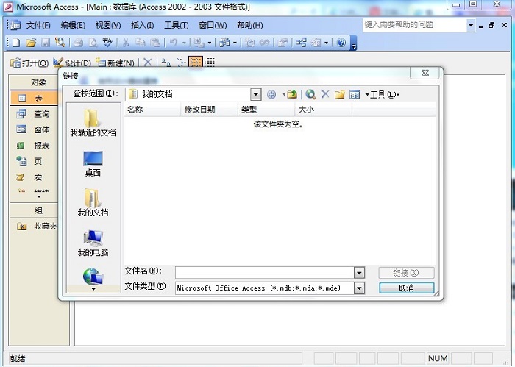The height and width of the screenshot is (367, 515).
Task: Click the Views icon in the link dialog
Action: [x=355, y=95]
